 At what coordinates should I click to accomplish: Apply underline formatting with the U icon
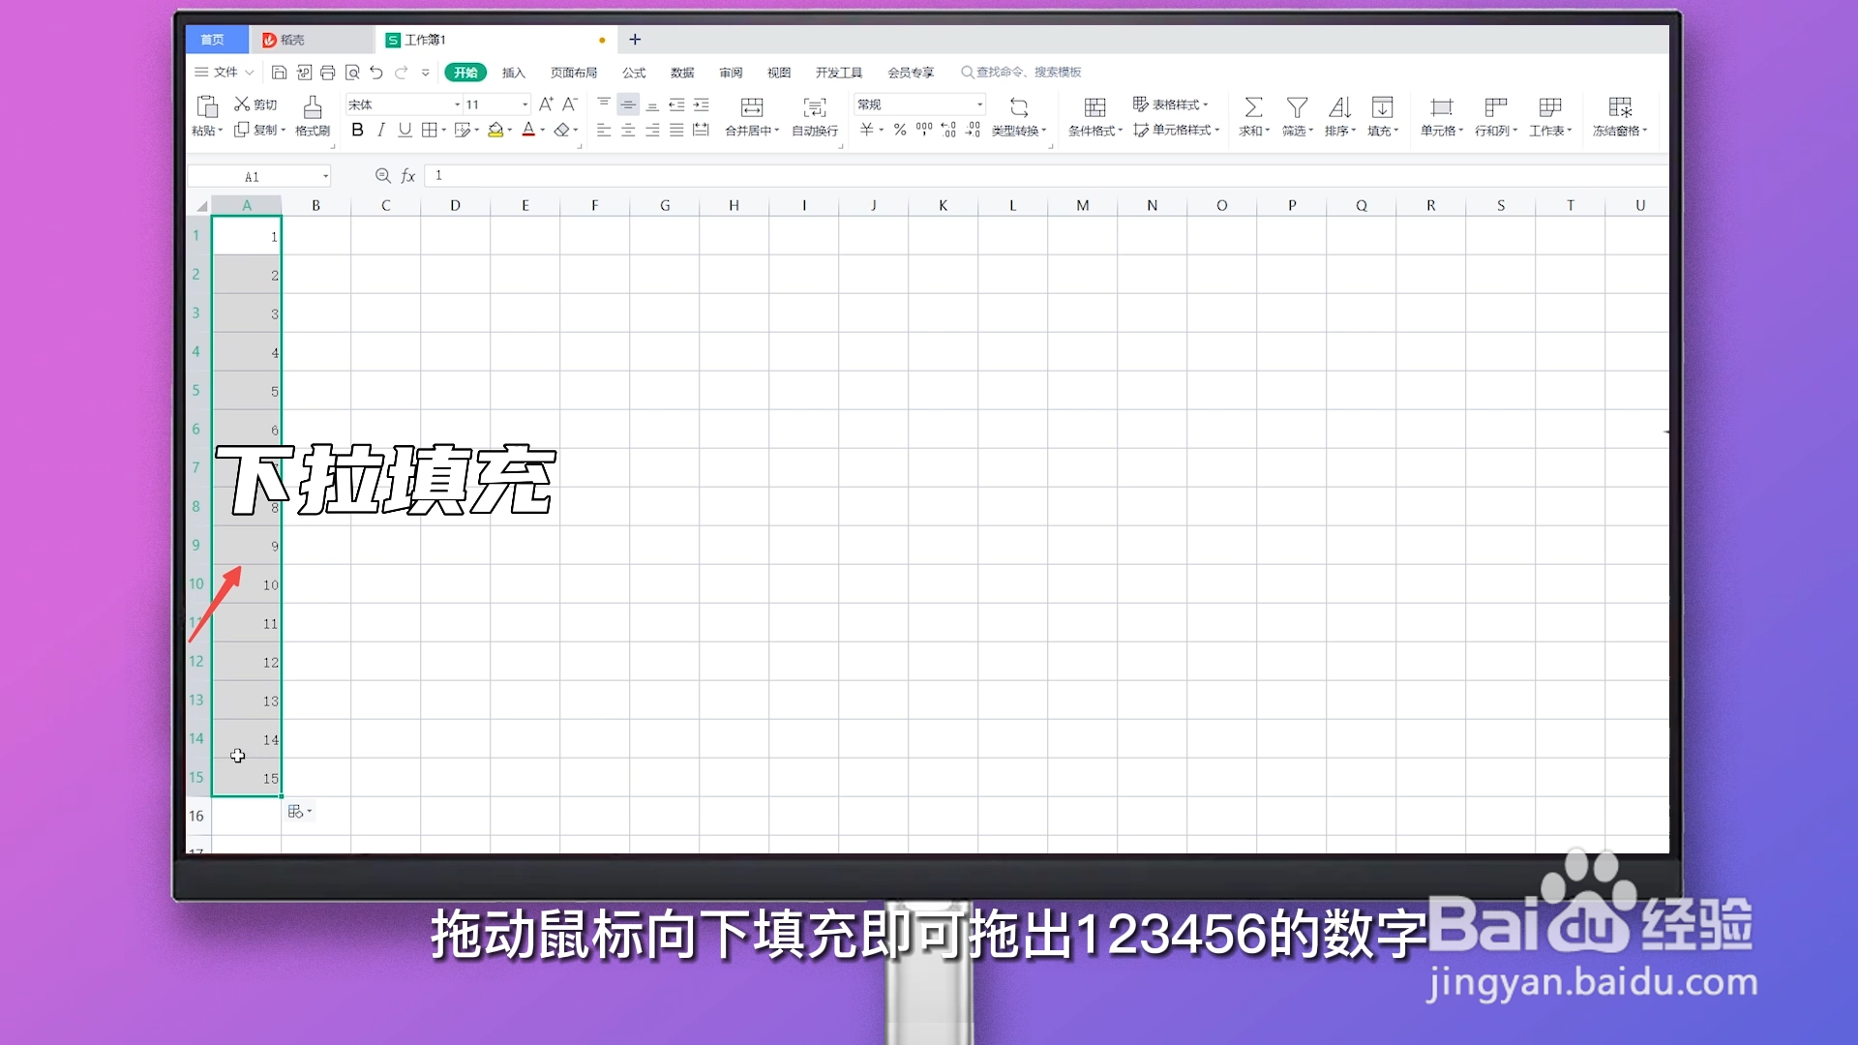pos(405,130)
